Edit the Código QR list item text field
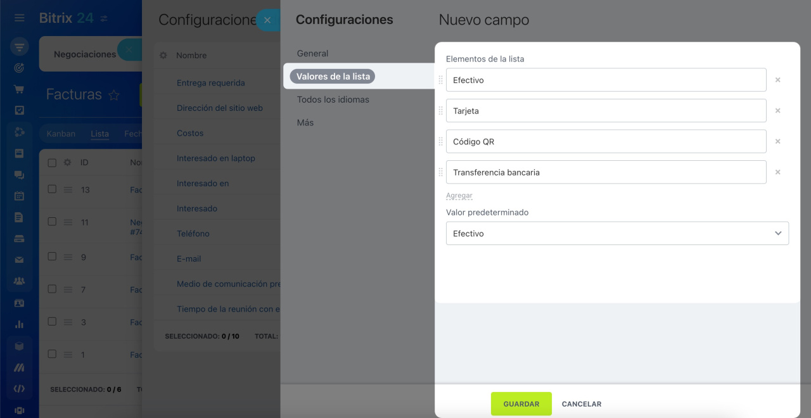Viewport: 811px width, 418px height. pos(606,142)
